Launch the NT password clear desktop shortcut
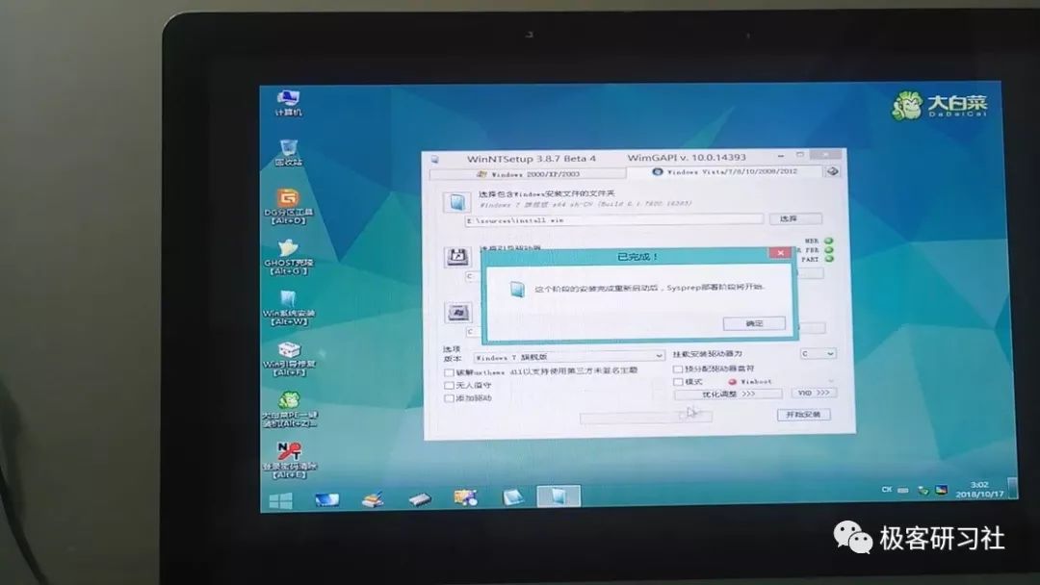 coord(289,460)
